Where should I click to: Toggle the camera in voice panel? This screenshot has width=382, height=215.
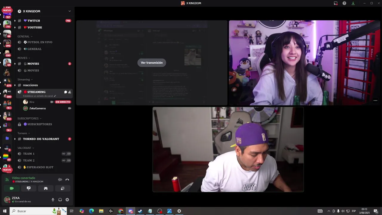coord(12,188)
